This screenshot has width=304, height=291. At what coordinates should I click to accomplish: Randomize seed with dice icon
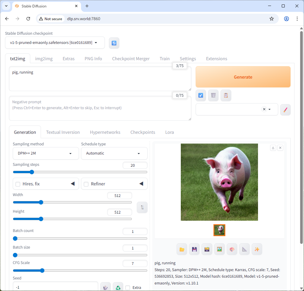[x=105, y=287]
